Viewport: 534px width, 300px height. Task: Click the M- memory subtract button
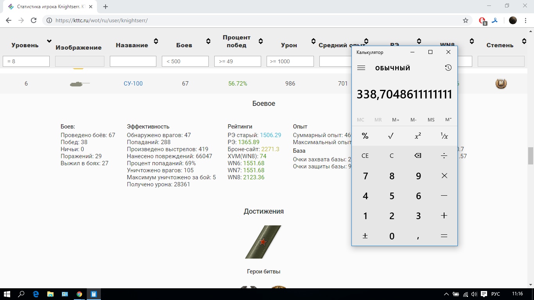click(x=413, y=120)
